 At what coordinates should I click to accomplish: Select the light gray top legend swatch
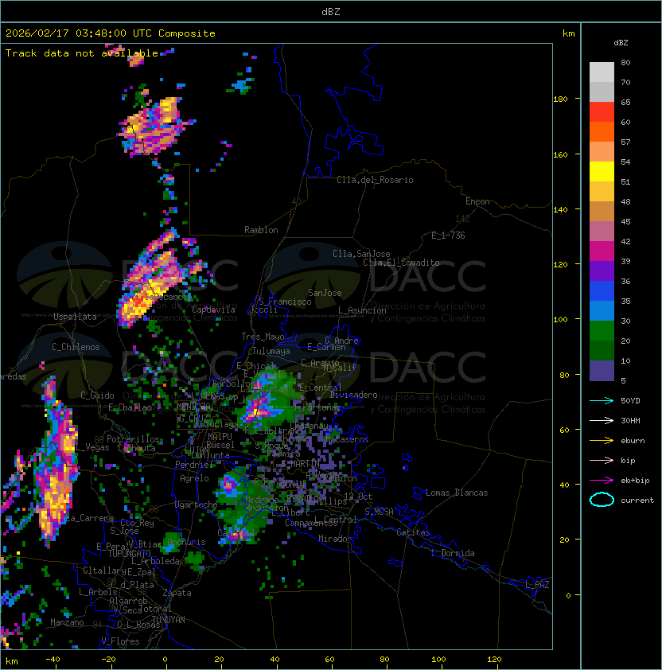click(602, 72)
